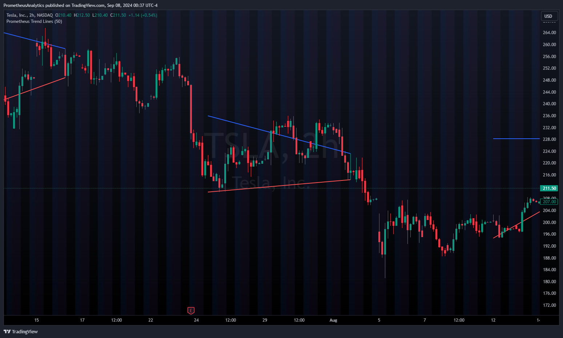Select the Prometheus Trend Lines (50) indicator label
The height and width of the screenshot is (338, 563).
(34, 21)
